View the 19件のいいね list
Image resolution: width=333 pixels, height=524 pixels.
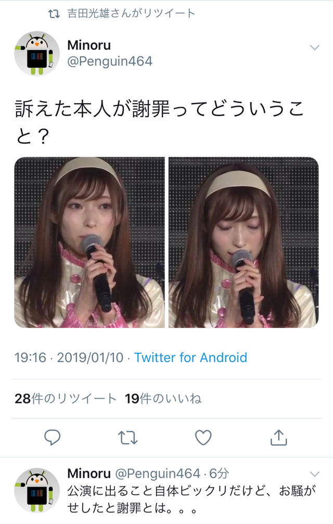163,399
